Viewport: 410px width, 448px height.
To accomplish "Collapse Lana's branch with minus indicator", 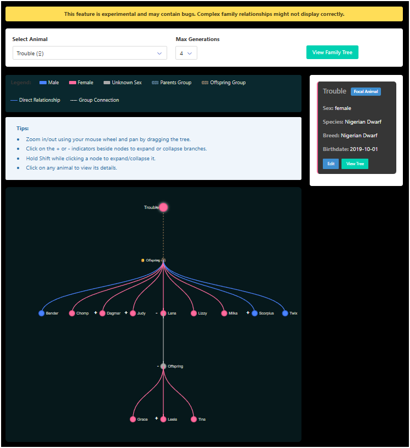I will point(156,313).
